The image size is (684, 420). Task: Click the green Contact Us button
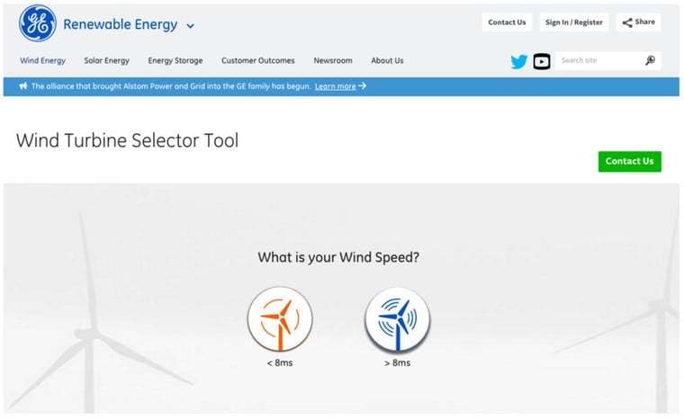coord(629,161)
